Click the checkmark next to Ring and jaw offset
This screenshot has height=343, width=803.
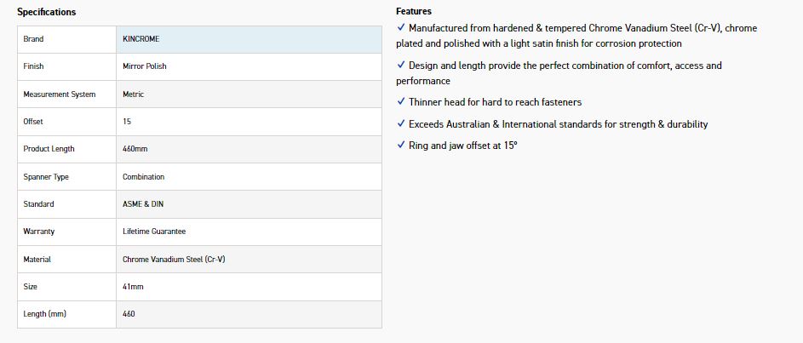pos(401,146)
